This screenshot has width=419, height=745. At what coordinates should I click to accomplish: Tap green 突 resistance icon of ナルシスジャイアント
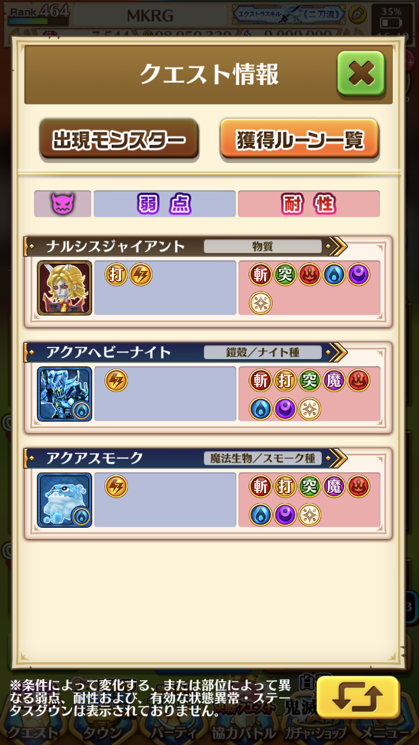coord(285,275)
